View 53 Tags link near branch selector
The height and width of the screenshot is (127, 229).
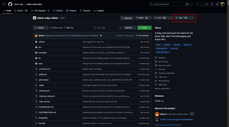(x=69, y=28)
